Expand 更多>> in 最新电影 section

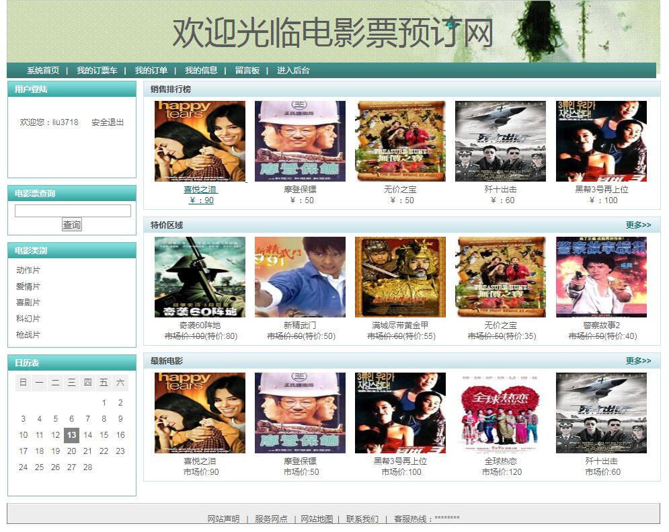pyautogui.click(x=638, y=361)
